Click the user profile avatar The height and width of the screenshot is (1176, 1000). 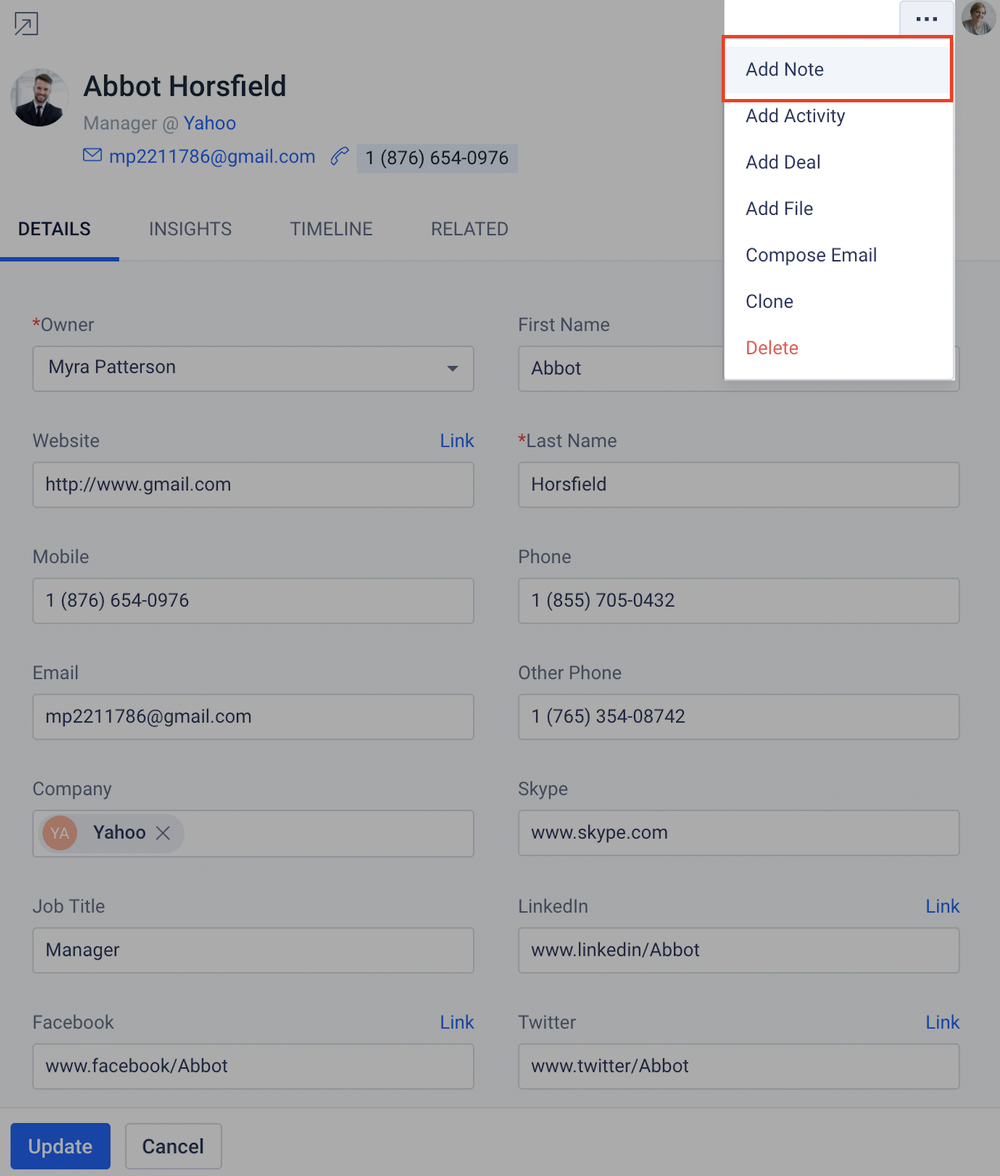pyautogui.click(x=978, y=18)
